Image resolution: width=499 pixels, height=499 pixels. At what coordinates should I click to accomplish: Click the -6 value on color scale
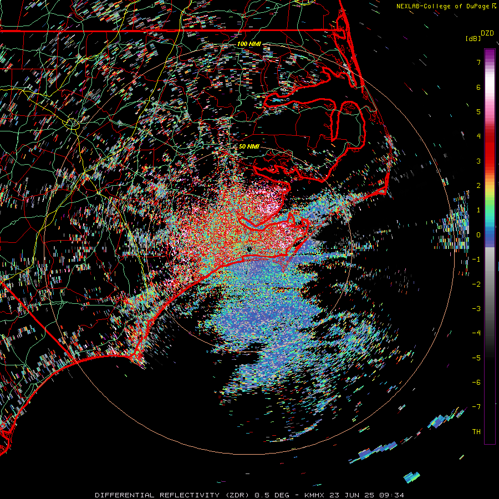pos(476,383)
